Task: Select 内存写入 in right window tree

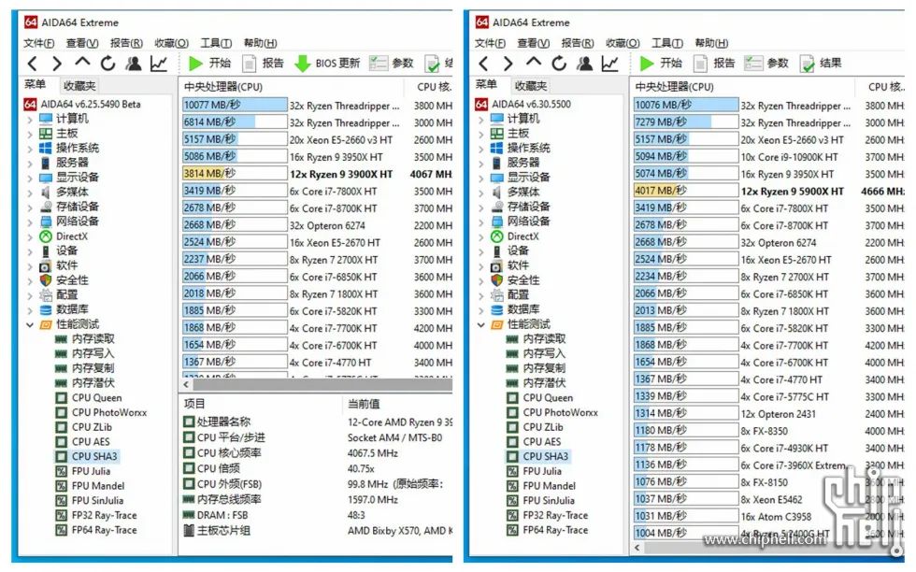Action: [544, 353]
